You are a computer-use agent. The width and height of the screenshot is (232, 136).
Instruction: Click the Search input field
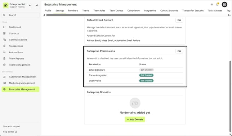21,15
